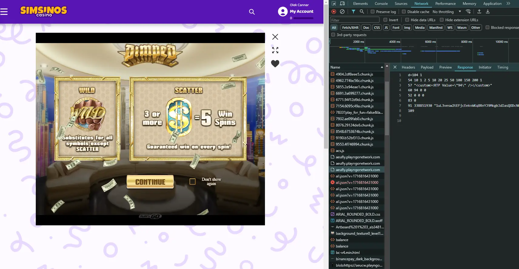
Task: Close the game overlay with the X
Action: coord(275,37)
